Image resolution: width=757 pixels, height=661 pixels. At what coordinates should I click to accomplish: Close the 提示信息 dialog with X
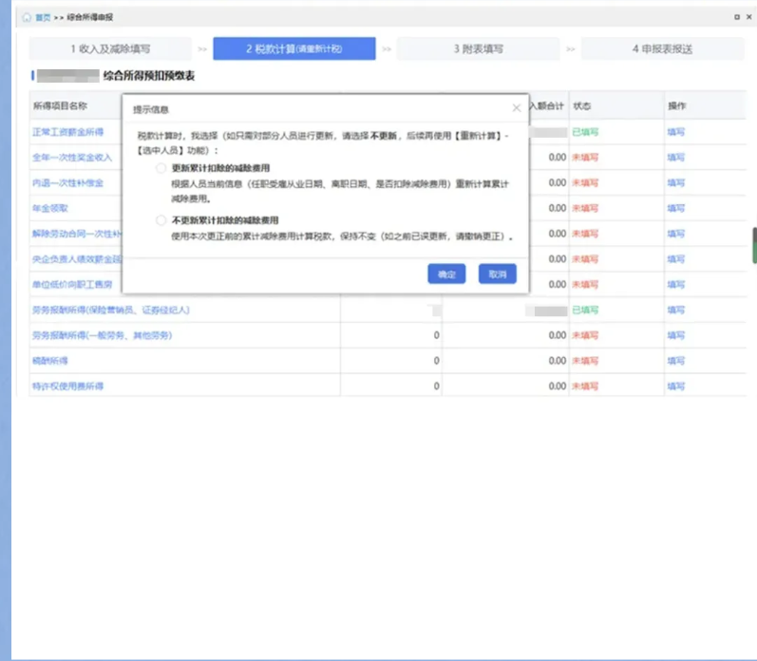click(x=516, y=108)
